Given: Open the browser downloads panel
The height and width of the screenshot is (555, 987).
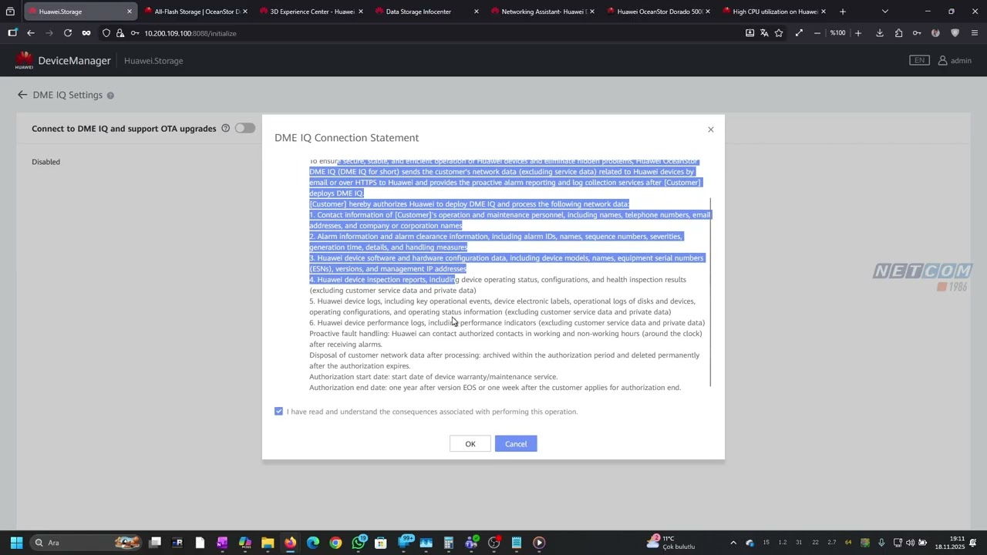Looking at the screenshot, I should (880, 33).
